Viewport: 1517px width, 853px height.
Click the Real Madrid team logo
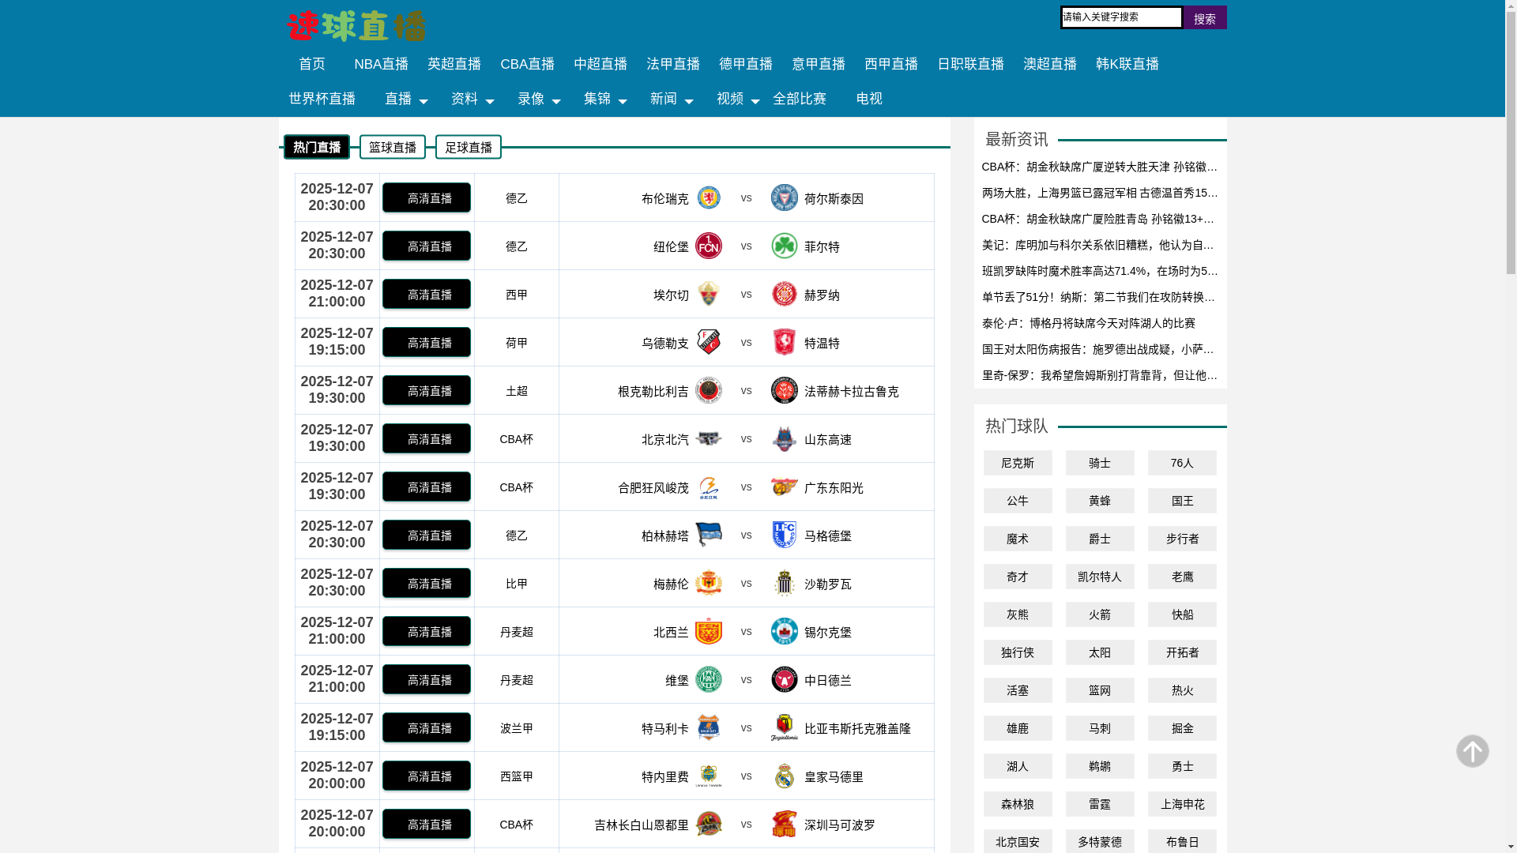click(784, 776)
